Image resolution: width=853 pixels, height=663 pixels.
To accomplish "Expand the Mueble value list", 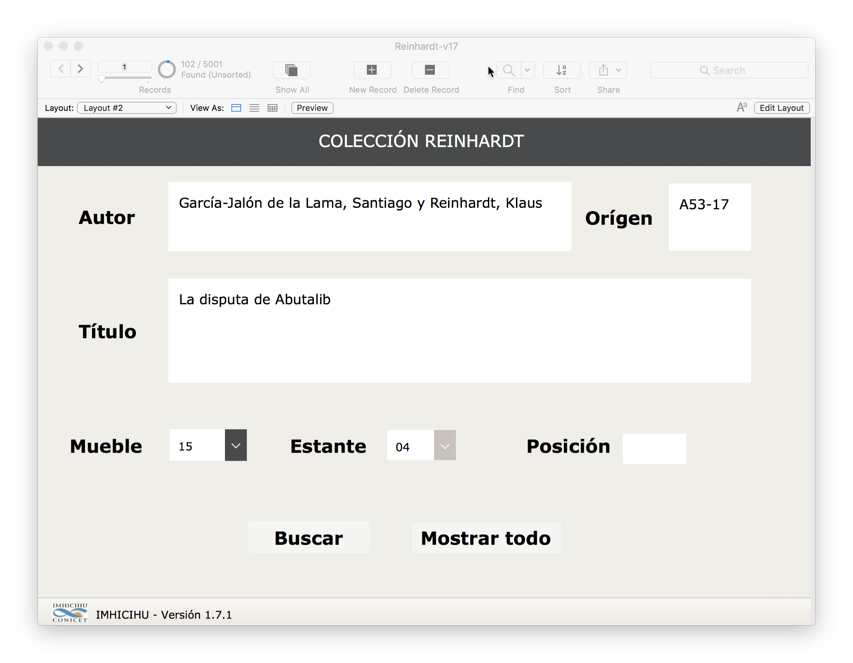I will coord(236,446).
